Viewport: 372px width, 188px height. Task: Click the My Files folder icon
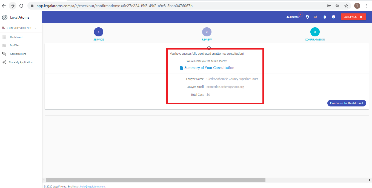click(4, 45)
